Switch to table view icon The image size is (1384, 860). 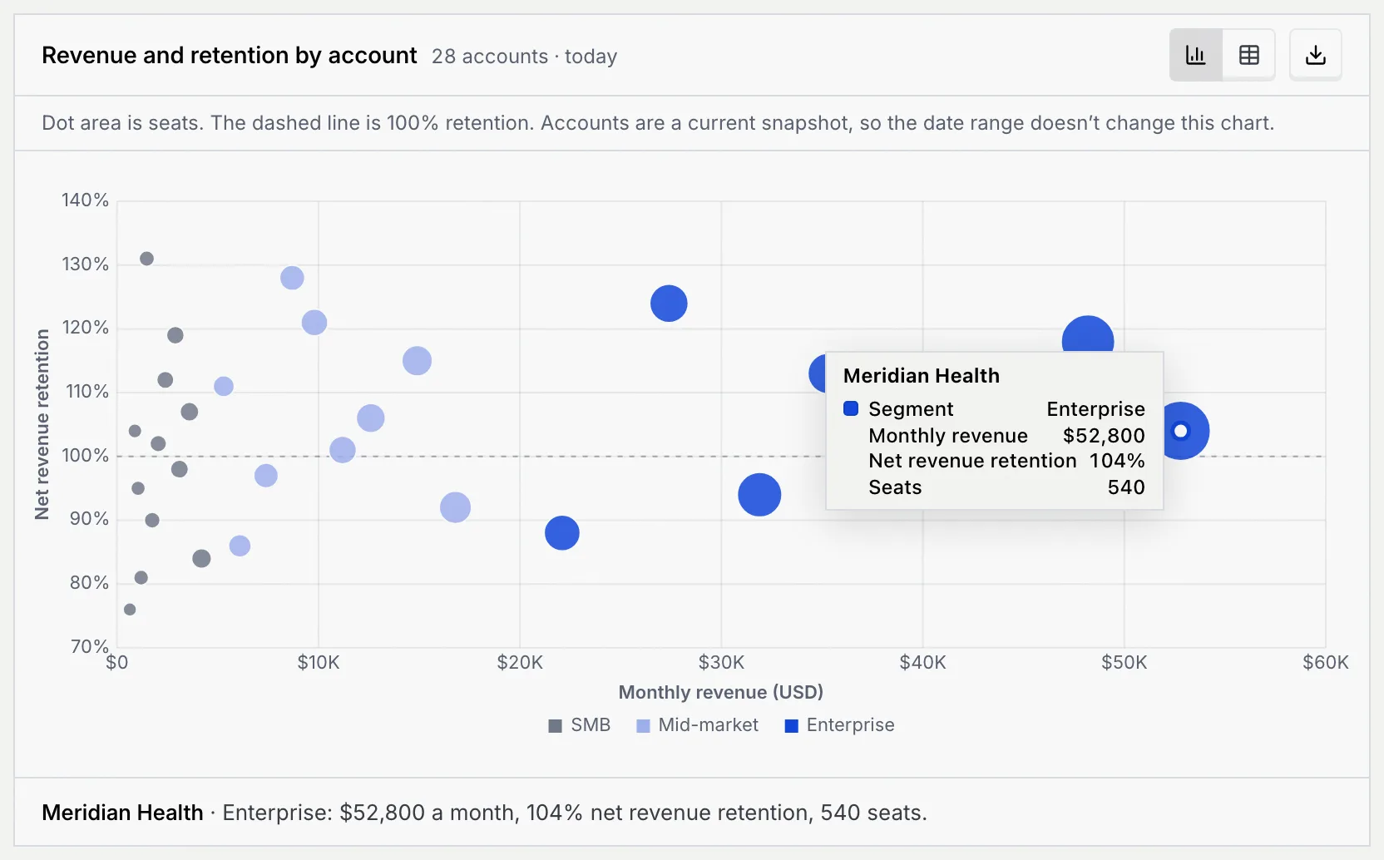(1248, 55)
